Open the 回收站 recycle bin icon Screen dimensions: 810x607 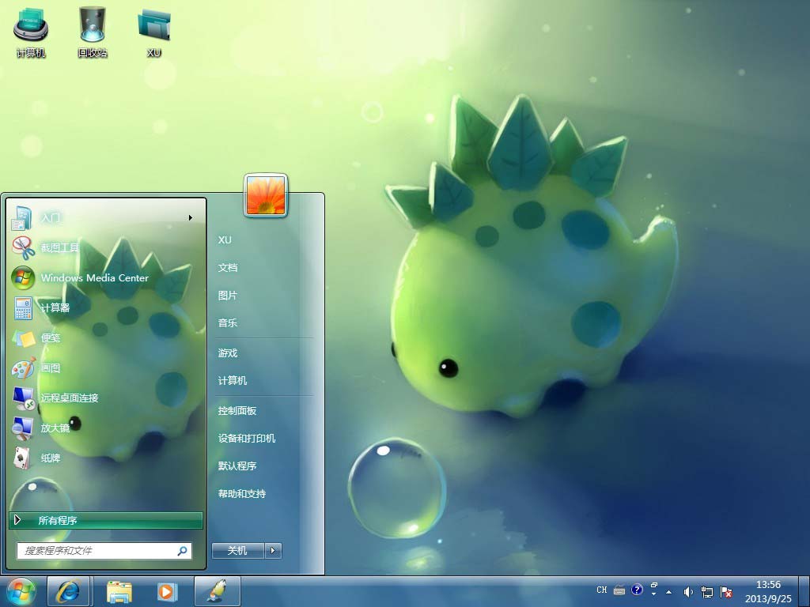(x=93, y=30)
